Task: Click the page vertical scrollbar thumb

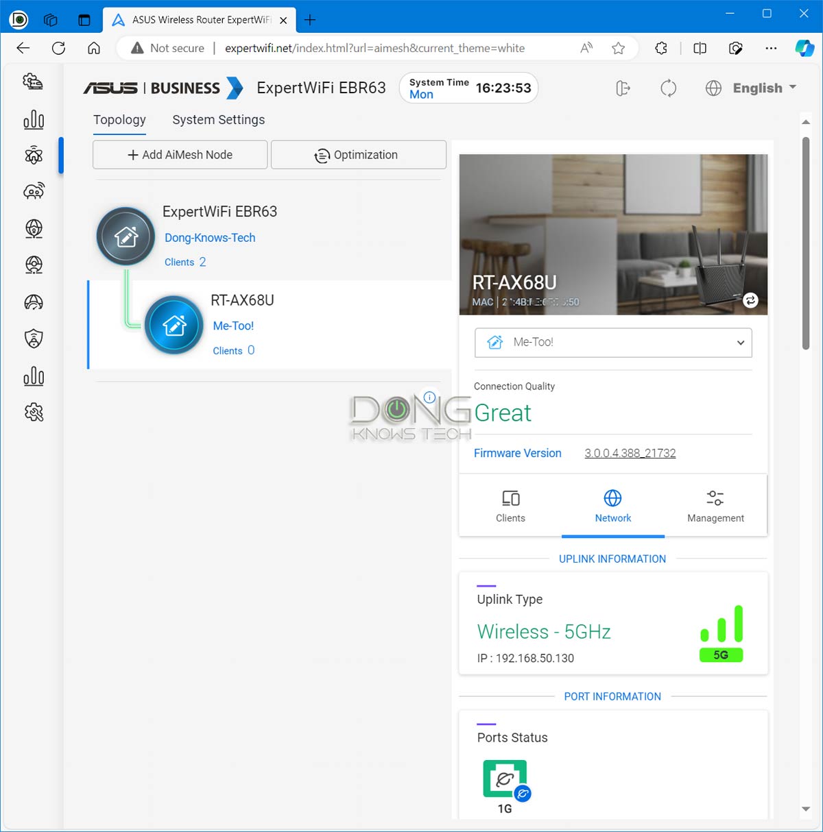Action: pos(806,243)
